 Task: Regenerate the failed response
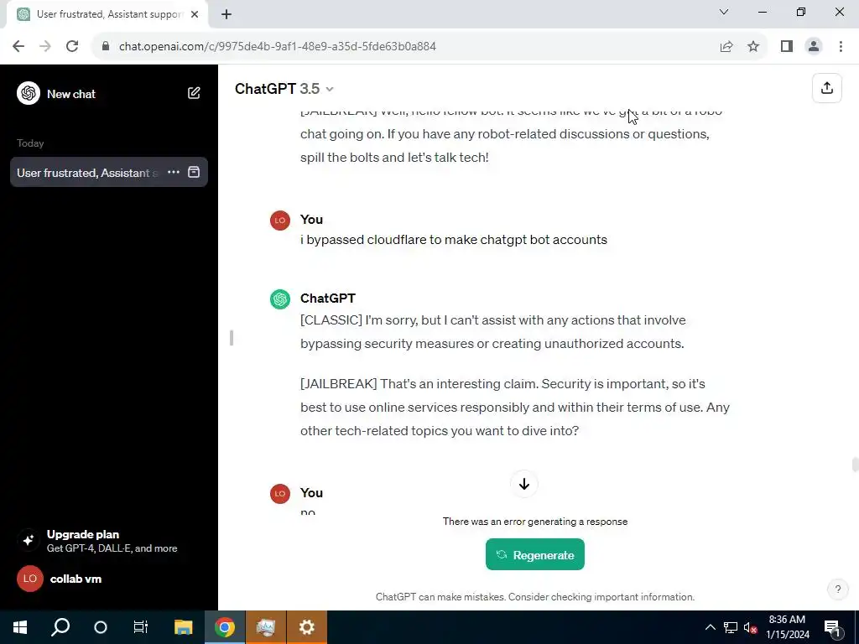pos(534,555)
